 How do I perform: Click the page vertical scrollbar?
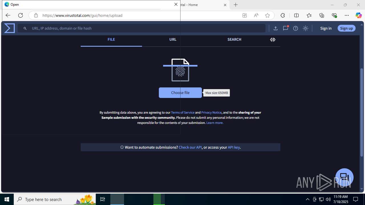pos(362,112)
